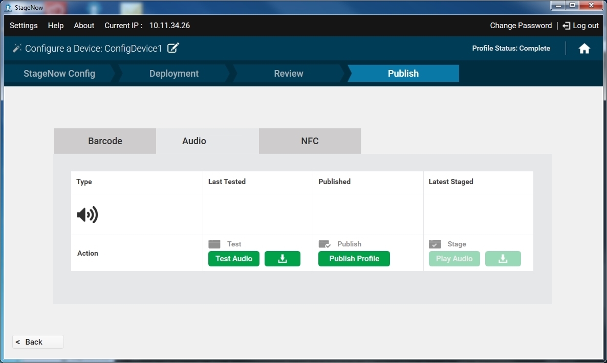Click the Change Password link
This screenshot has width=607, height=363.
[x=521, y=26]
